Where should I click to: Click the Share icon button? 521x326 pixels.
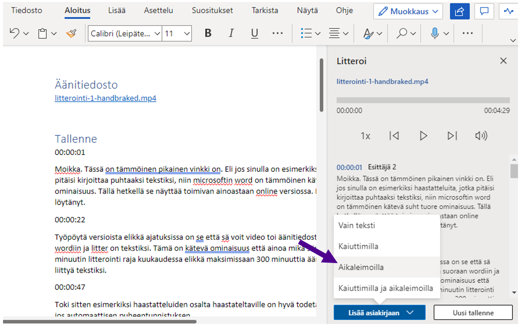(x=460, y=11)
